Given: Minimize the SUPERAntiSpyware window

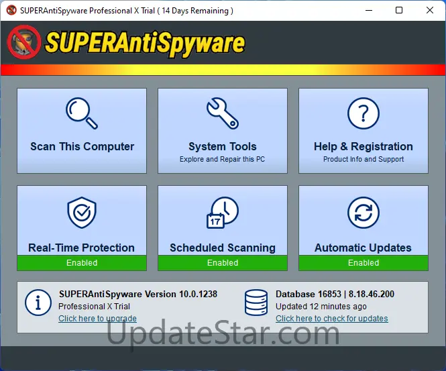Looking at the screenshot, I should coord(369,10).
